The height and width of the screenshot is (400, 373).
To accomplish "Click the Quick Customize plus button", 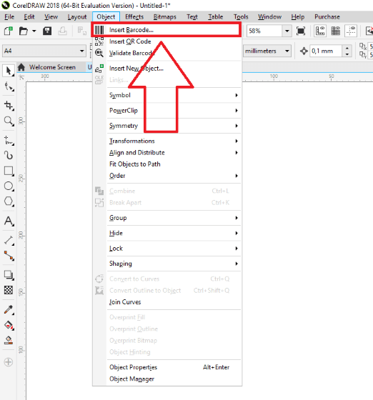I will click(9, 361).
